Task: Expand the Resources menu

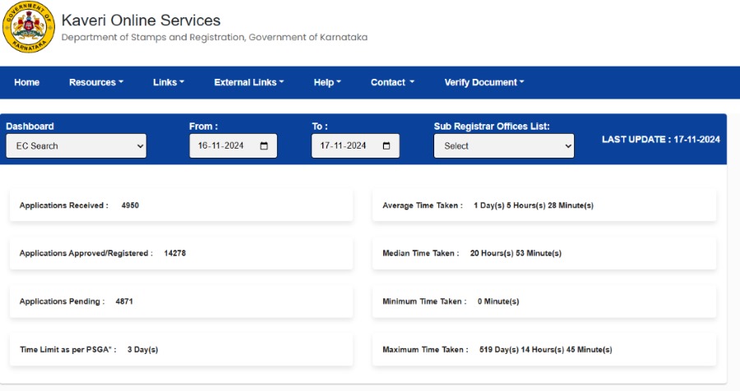Action: tap(96, 82)
